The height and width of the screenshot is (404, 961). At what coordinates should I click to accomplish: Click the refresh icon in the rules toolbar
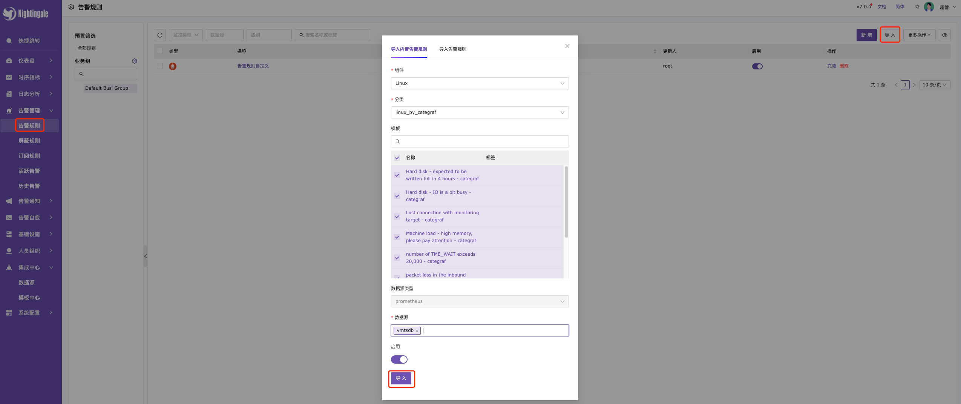pyautogui.click(x=160, y=35)
